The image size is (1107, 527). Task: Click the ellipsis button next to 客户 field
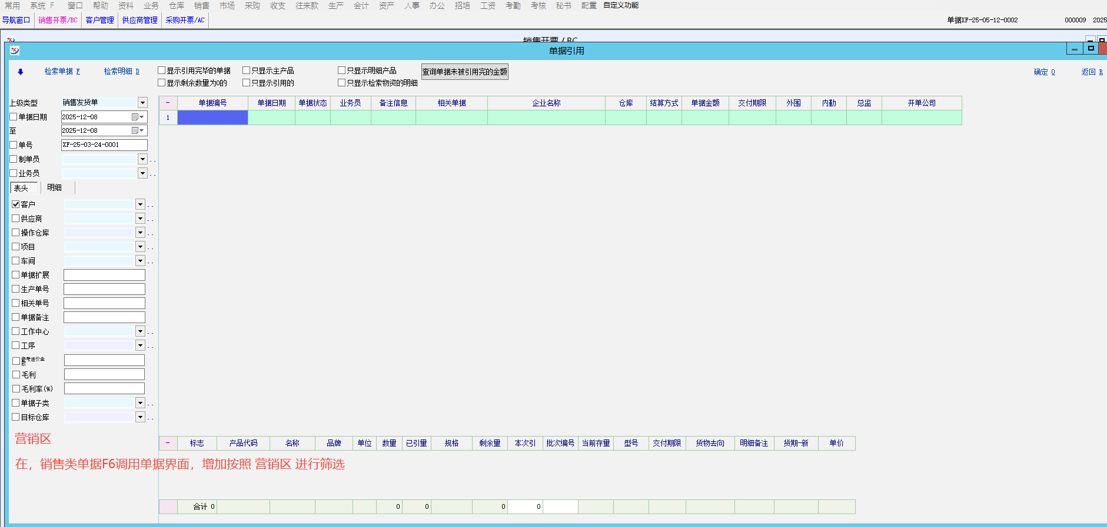(151, 205)
